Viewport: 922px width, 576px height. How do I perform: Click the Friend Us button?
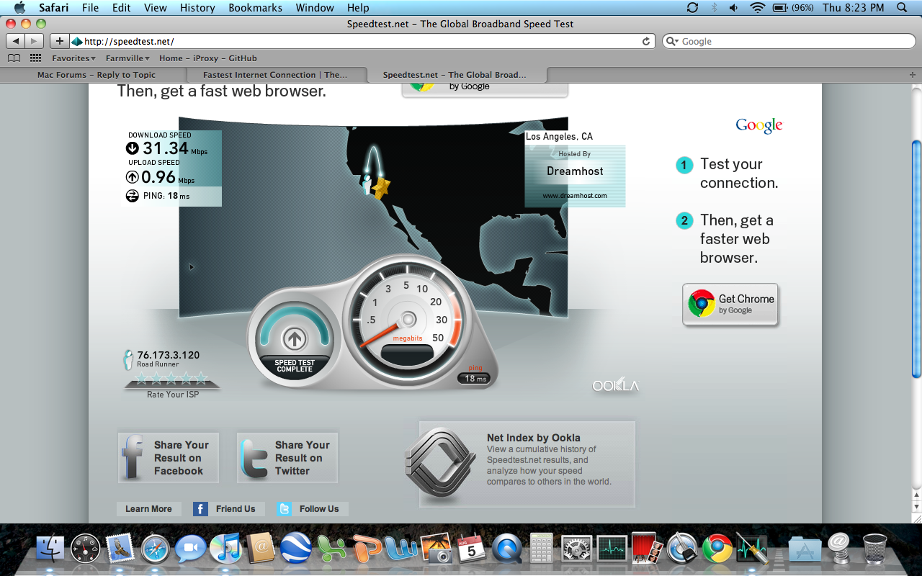pos(228,509)
